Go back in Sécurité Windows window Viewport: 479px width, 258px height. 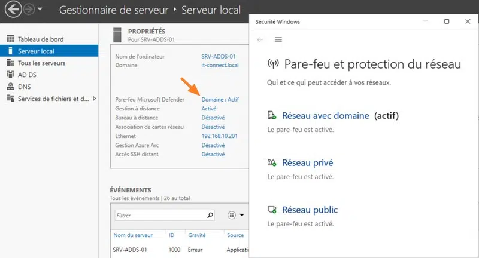pyautogui.click(x=260, y=39)
